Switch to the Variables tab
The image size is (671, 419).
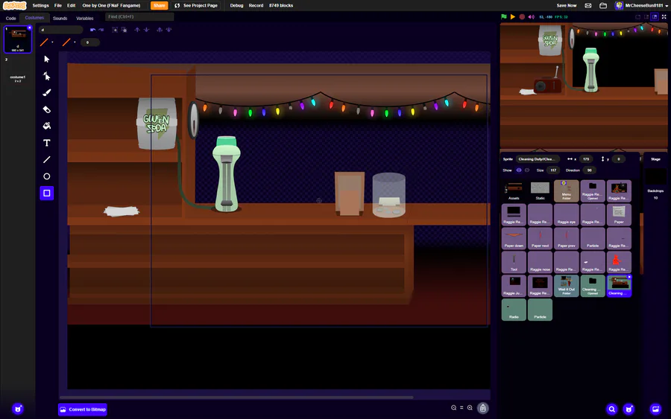pyautogui.click(x=85, y=19)
